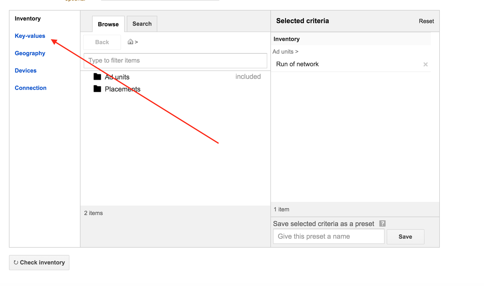This screenshot has height=286, width=484.
Task: Click the preset name input field
Action: tap(329, 237)
